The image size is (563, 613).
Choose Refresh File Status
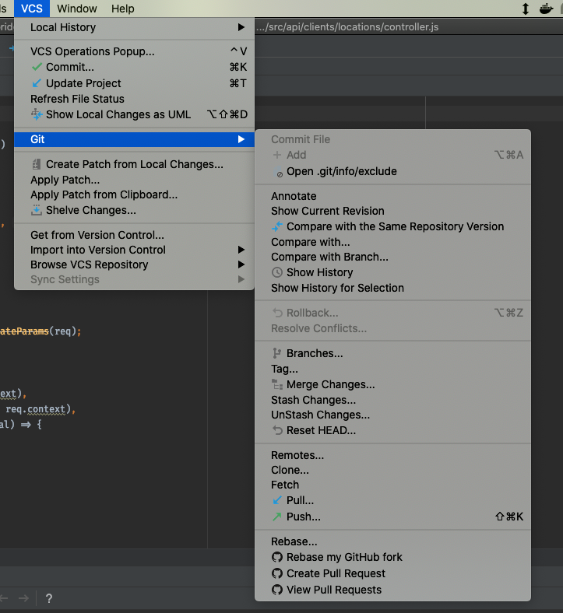point(134,99)
